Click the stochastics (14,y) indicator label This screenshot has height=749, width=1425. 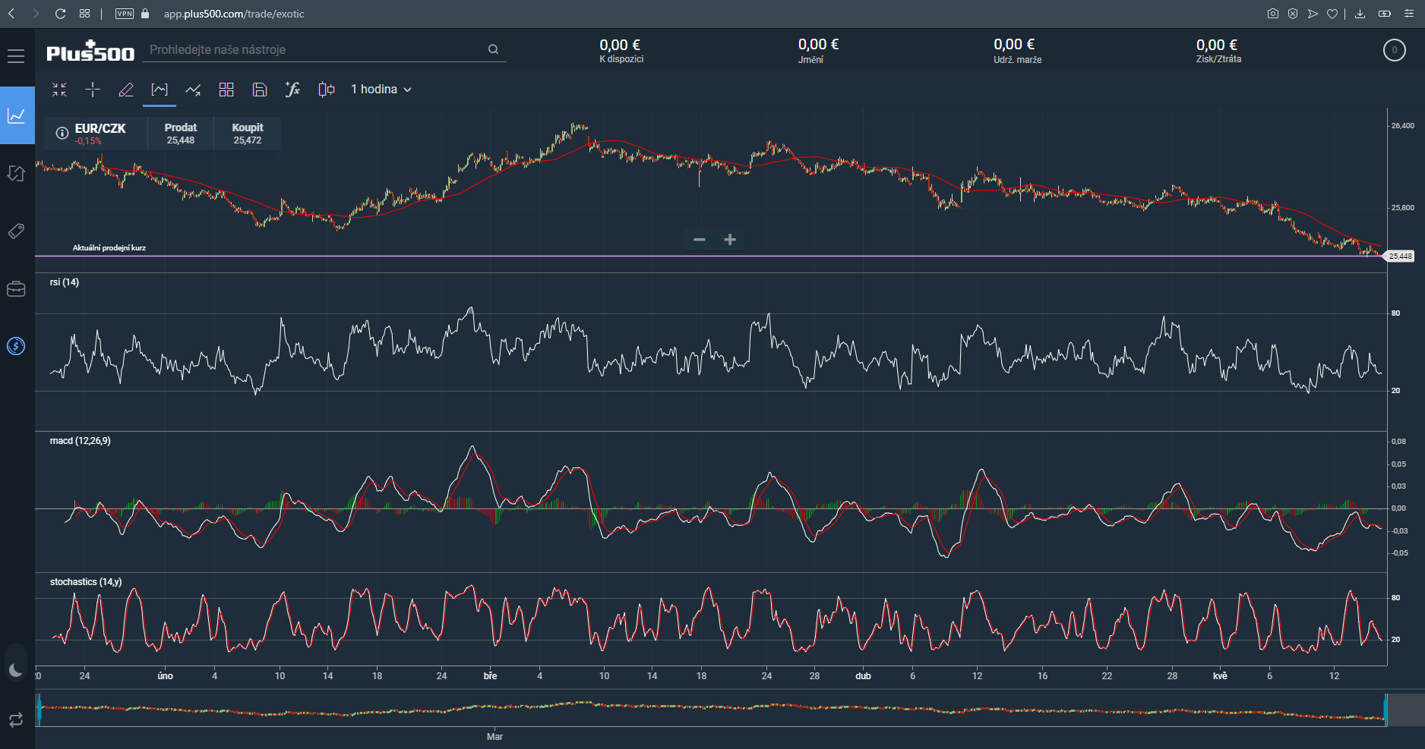coord(86,582)
